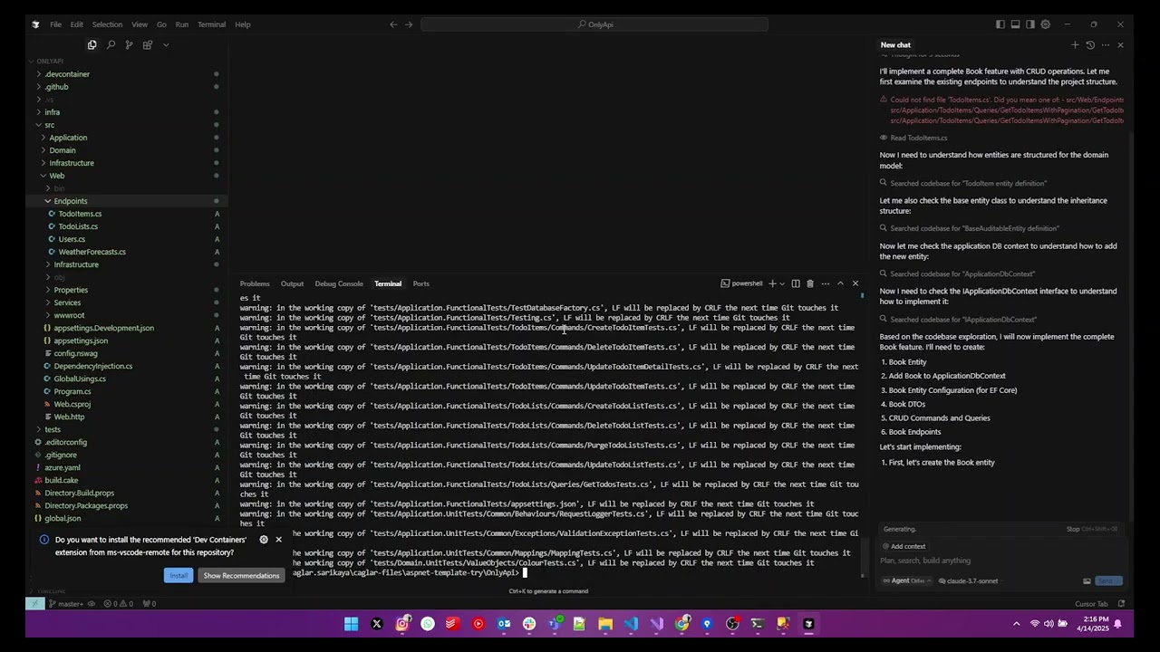Attach an image to chat

coord(1087,581)
